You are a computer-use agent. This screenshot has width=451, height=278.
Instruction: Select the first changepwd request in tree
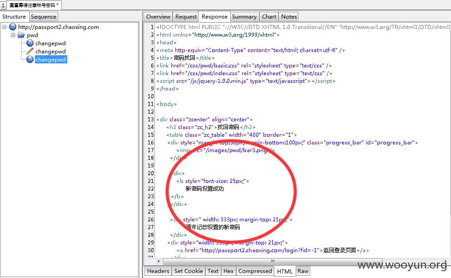pyautogui.click(x=50, y=43)
